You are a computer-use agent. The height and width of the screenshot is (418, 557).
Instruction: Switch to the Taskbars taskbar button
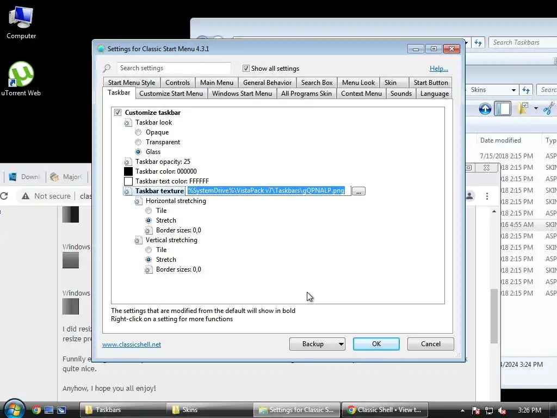(x=122, y=410)
